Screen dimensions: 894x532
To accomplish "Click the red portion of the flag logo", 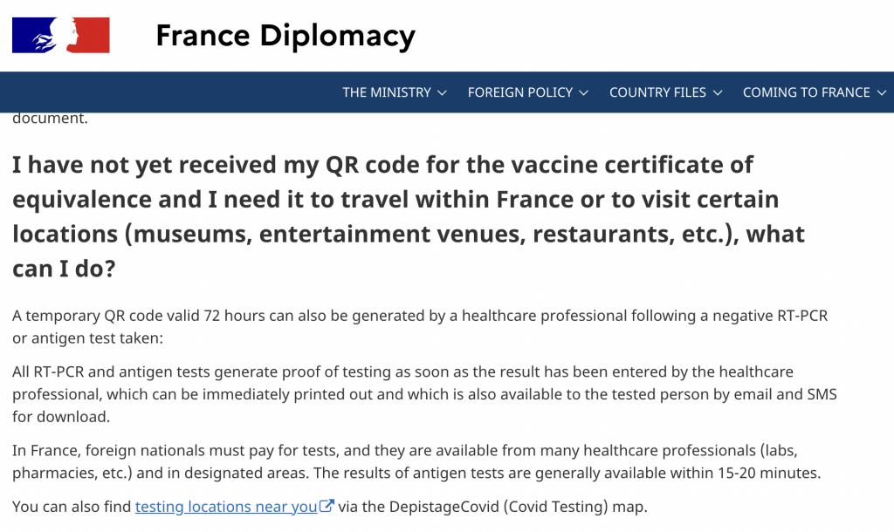I will [94, 35].
